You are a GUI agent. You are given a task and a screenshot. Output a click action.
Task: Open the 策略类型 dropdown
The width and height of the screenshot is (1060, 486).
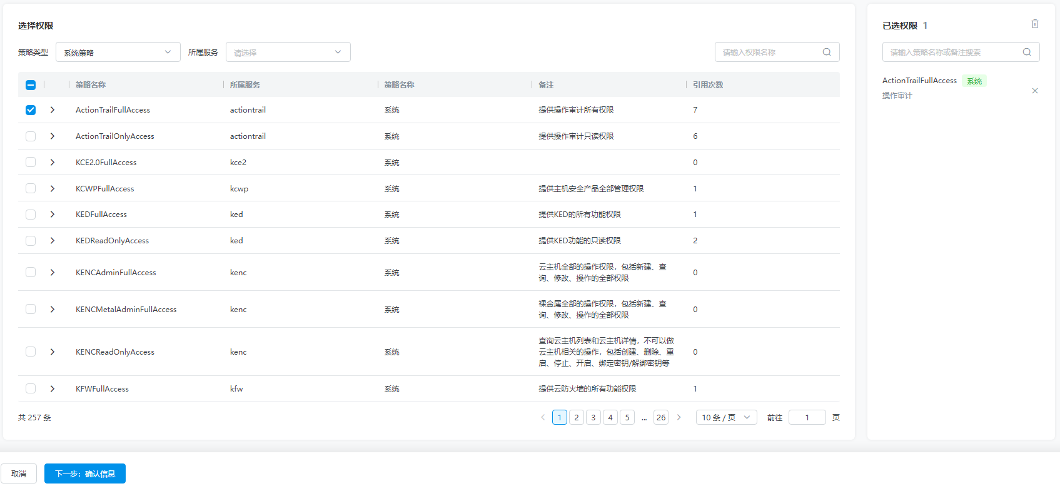(118, 53)
